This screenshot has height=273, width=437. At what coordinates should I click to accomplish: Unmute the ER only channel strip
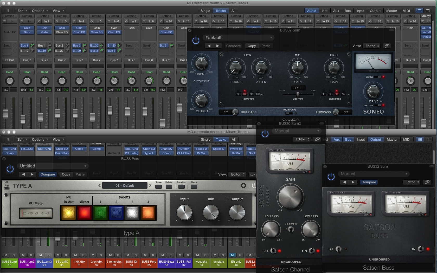click(232, 255)
